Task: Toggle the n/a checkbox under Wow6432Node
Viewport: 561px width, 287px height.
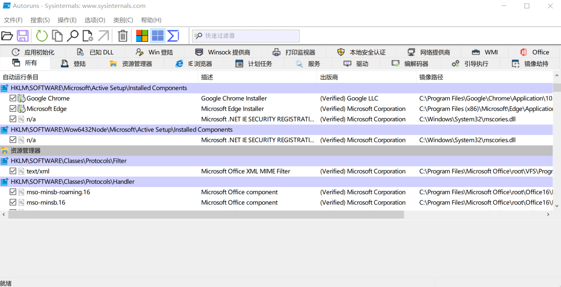Action: pyautogui.click(x=13, y=140)
